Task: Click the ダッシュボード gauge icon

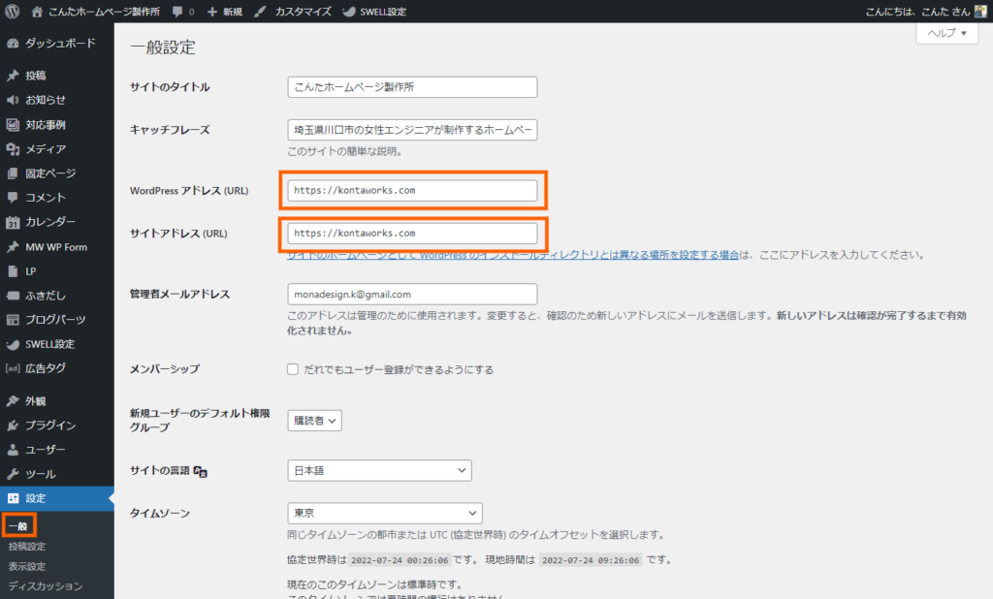Action: tap(13, 43)
